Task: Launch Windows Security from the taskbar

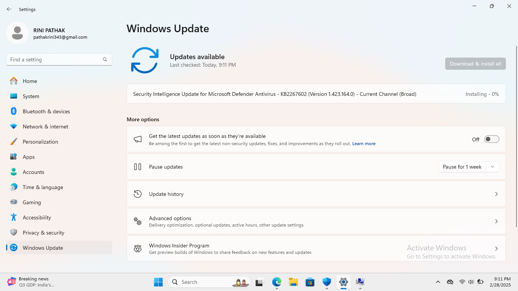Action: [326, 282]
